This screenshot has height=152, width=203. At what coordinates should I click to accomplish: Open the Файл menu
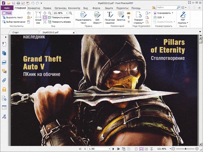[7, 8]
